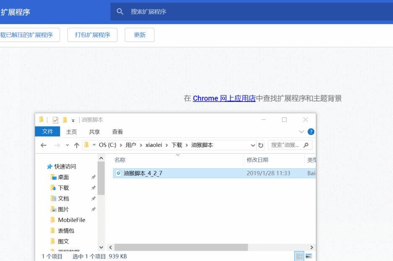Click the pin icon next to 文档
The image size is (393, 261).
click(93, 198)
